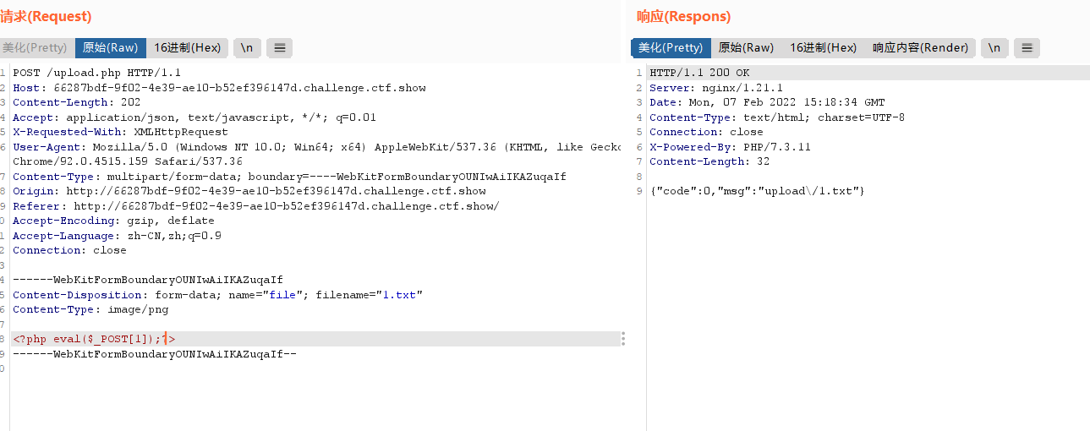This screenshot has width=1090, height=431.
Task: Click the response Content-Length: 32 line
Action: (709, 161)
